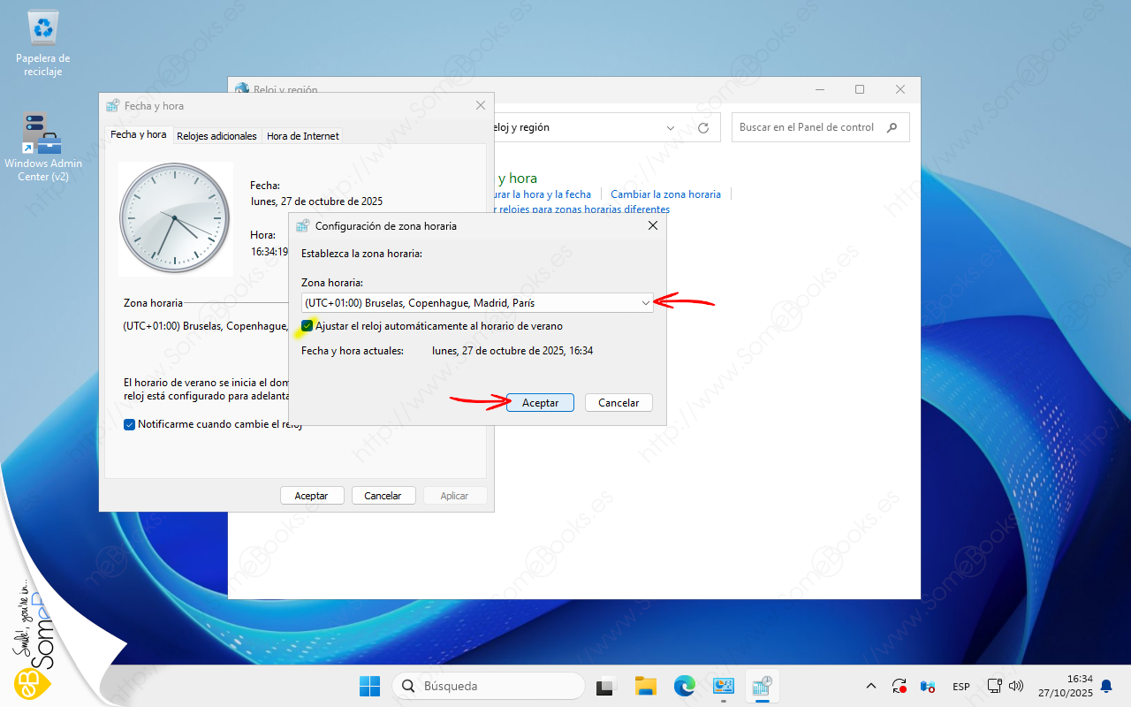
Task: Switch to the Relojes adicionales tab
Action: click(216, 136)
